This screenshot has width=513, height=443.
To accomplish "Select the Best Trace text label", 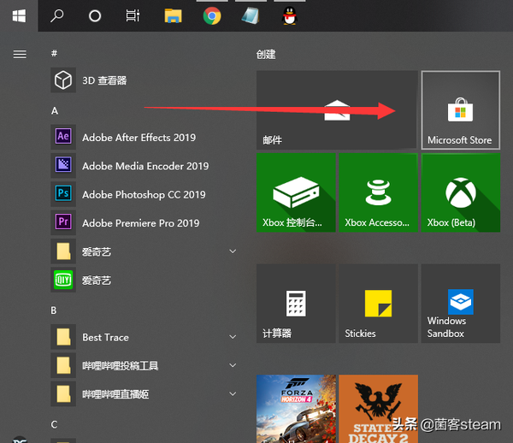I will point(105,337).
